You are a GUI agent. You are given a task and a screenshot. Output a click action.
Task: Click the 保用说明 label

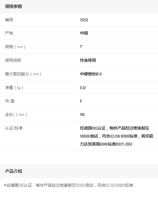click(x=13, y=60)
